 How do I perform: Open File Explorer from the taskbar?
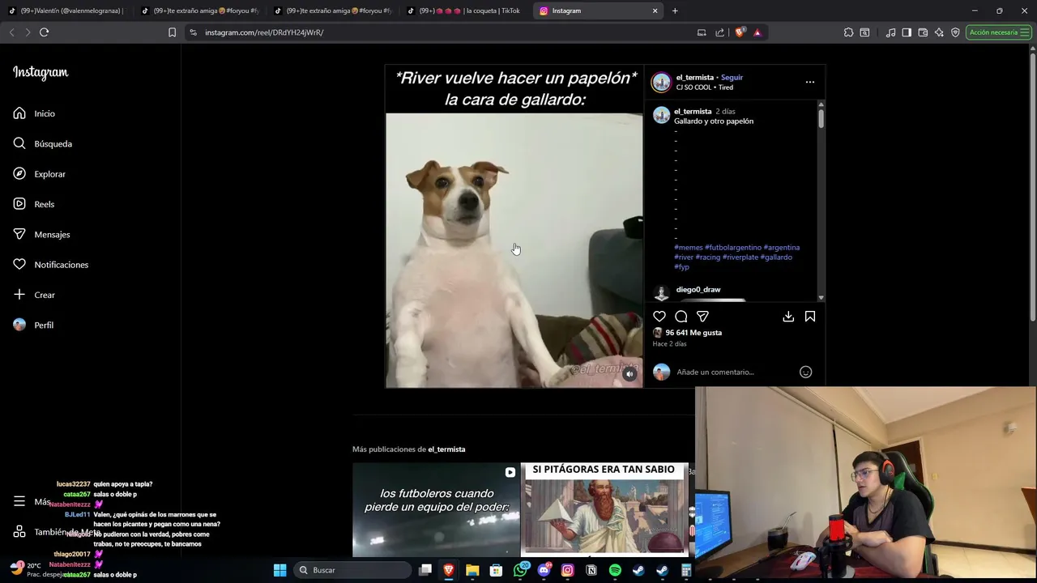click(472, 570)
